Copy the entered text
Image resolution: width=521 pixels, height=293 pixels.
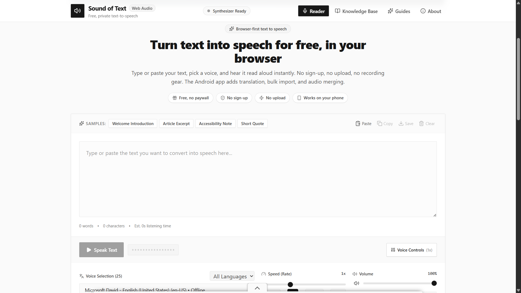pyautogui.click(x=385, y=123)
